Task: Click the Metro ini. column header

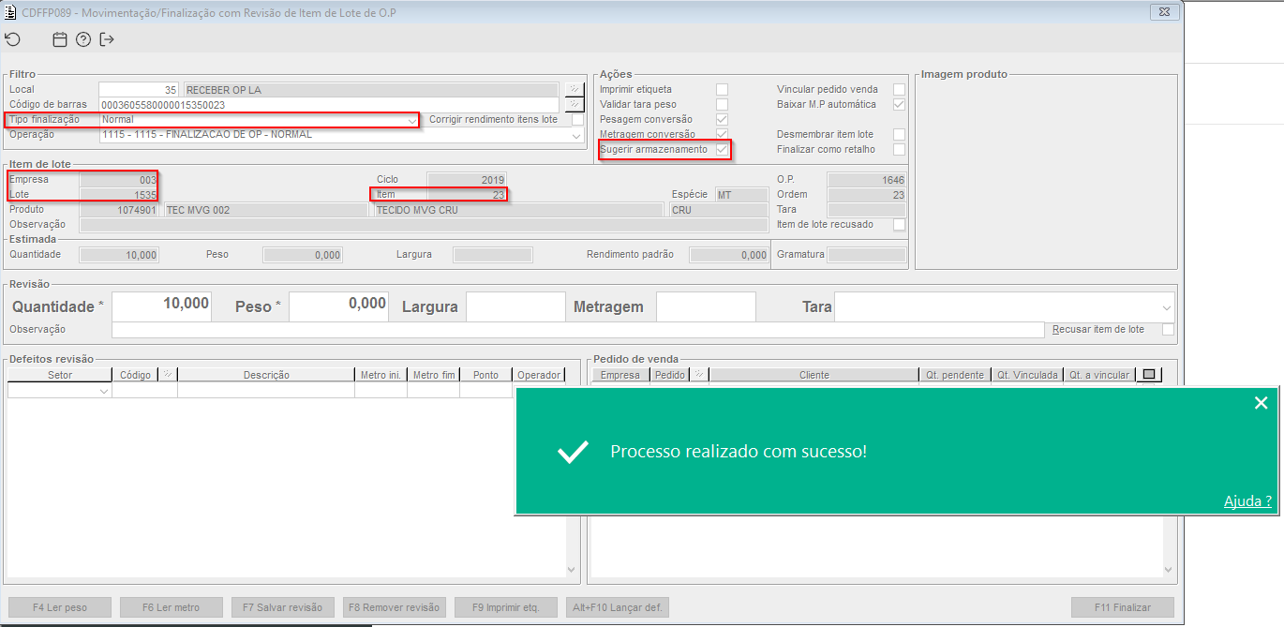Action: pos(381,375)
